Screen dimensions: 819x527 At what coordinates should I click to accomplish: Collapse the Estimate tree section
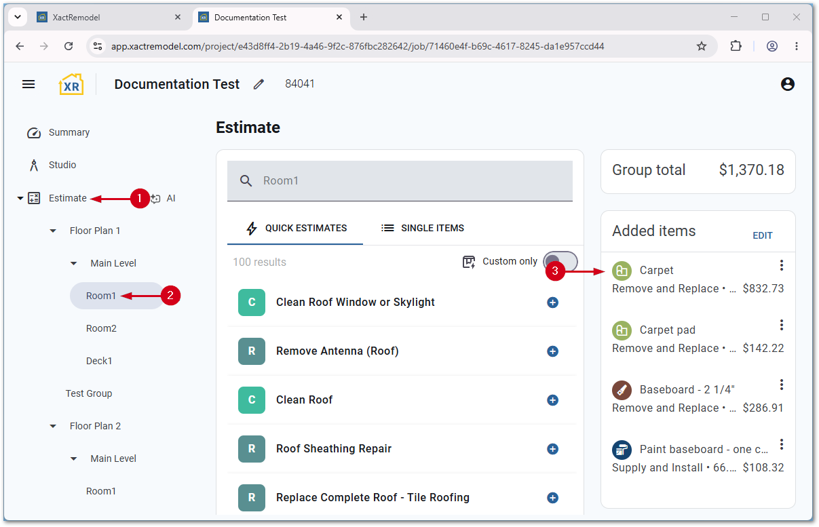[20, 198]
